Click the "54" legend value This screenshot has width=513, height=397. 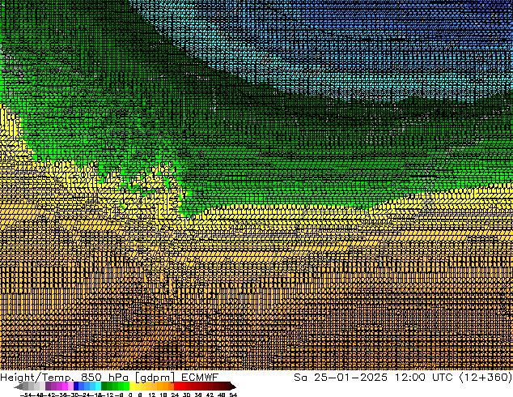coord(233,395)
